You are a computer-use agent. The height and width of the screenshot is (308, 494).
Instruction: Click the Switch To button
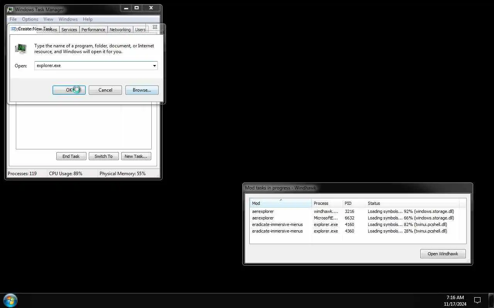click(103, 156)
